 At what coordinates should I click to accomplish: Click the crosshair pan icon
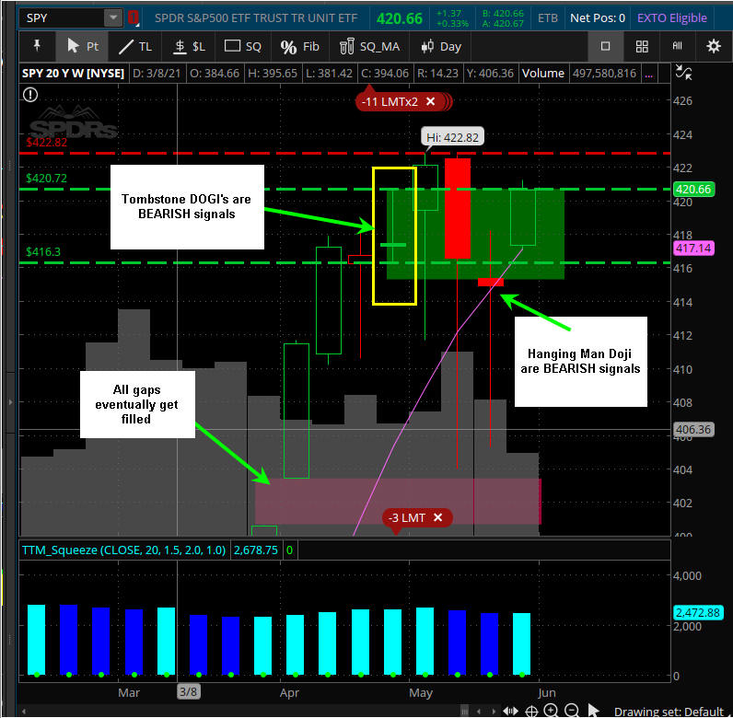531,711
